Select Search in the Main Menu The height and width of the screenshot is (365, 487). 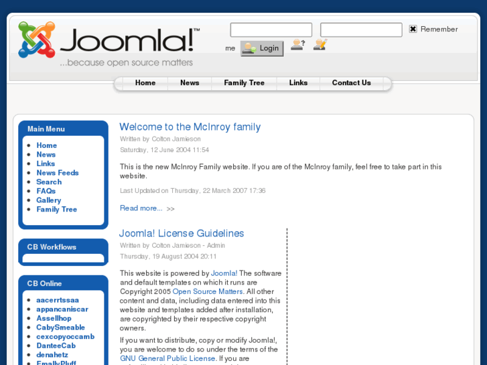coord(49,181)
